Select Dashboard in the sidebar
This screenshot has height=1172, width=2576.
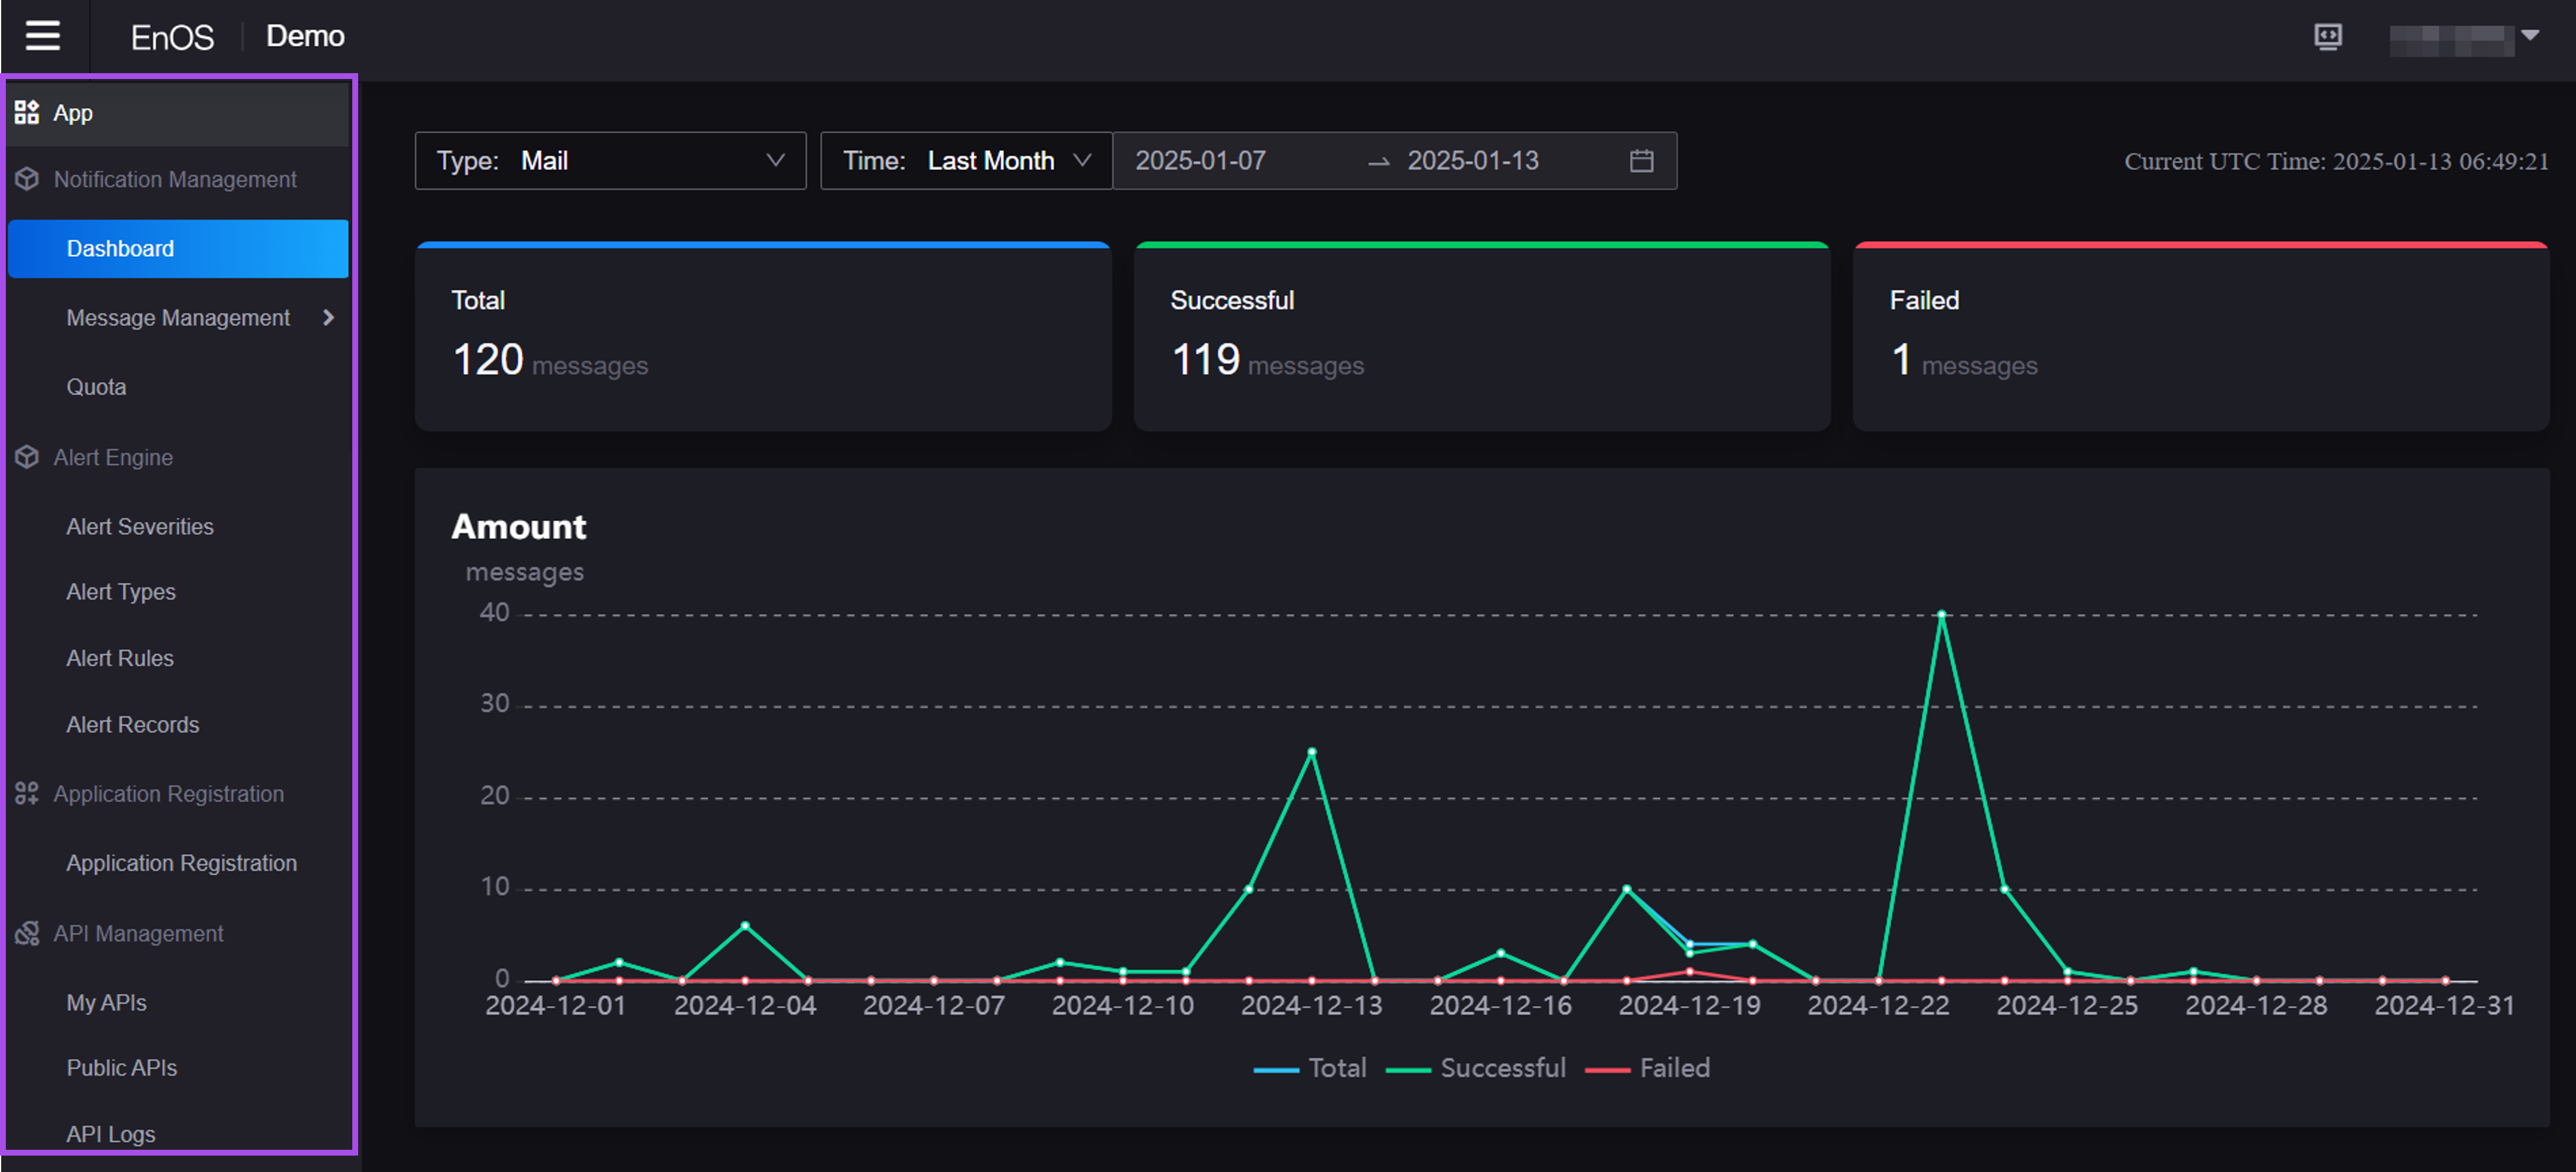pyautogui.click(x=120, y=249)
